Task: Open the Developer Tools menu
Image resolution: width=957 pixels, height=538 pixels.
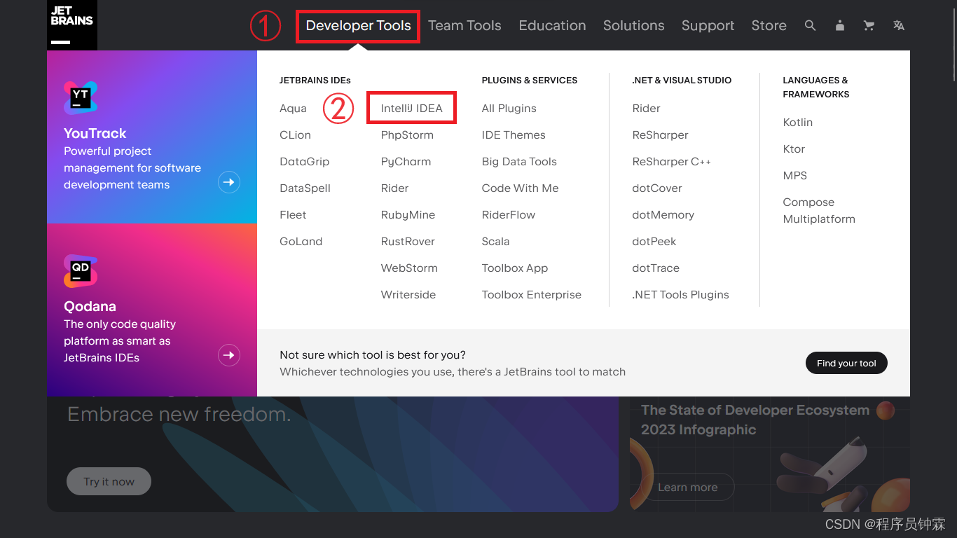Action: coord(358,26)
